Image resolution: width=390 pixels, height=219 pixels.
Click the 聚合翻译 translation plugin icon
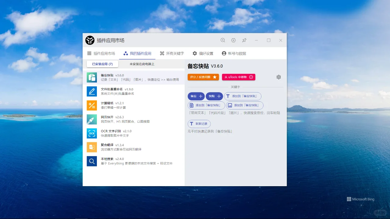(91, 147)
